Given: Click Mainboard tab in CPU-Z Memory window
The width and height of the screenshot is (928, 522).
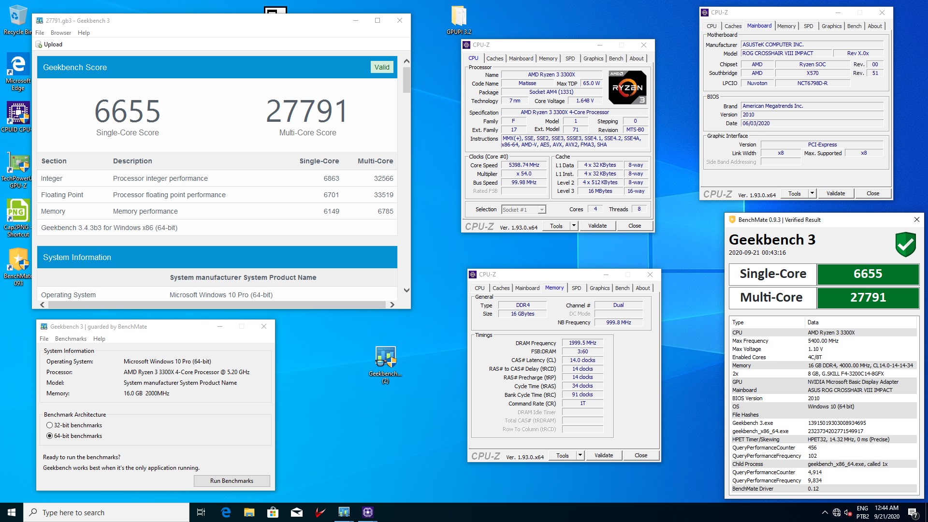Looking at the screenshot, I should point(527,288).
